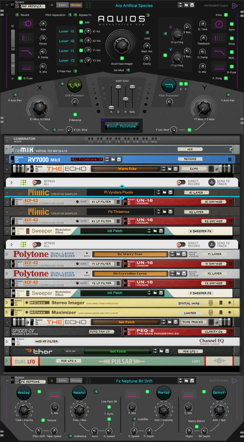Toggle the De-Mud button
This screenshot has width=244, height=442.
[x=128, y=70]
